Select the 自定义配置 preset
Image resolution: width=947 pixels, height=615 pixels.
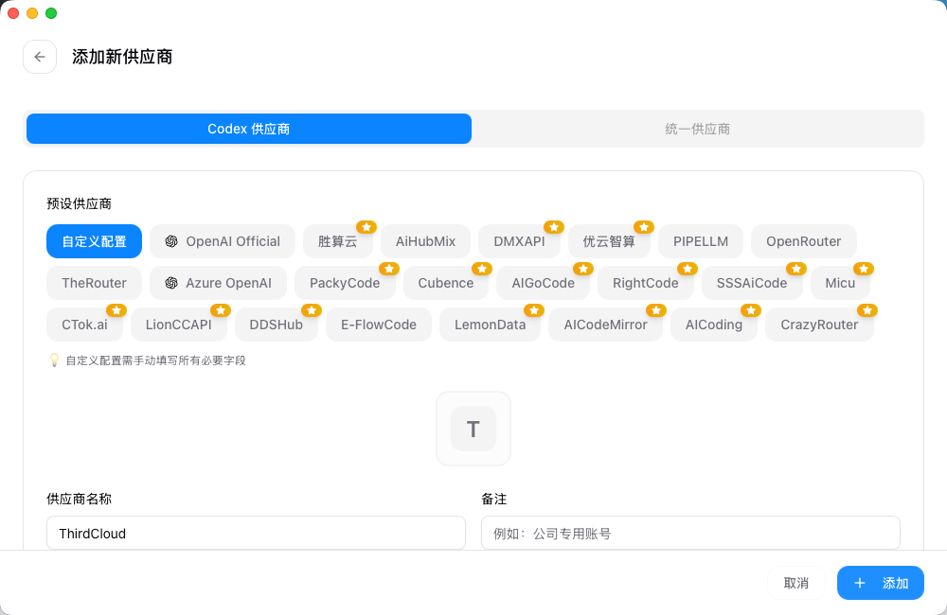pos(94,241)
